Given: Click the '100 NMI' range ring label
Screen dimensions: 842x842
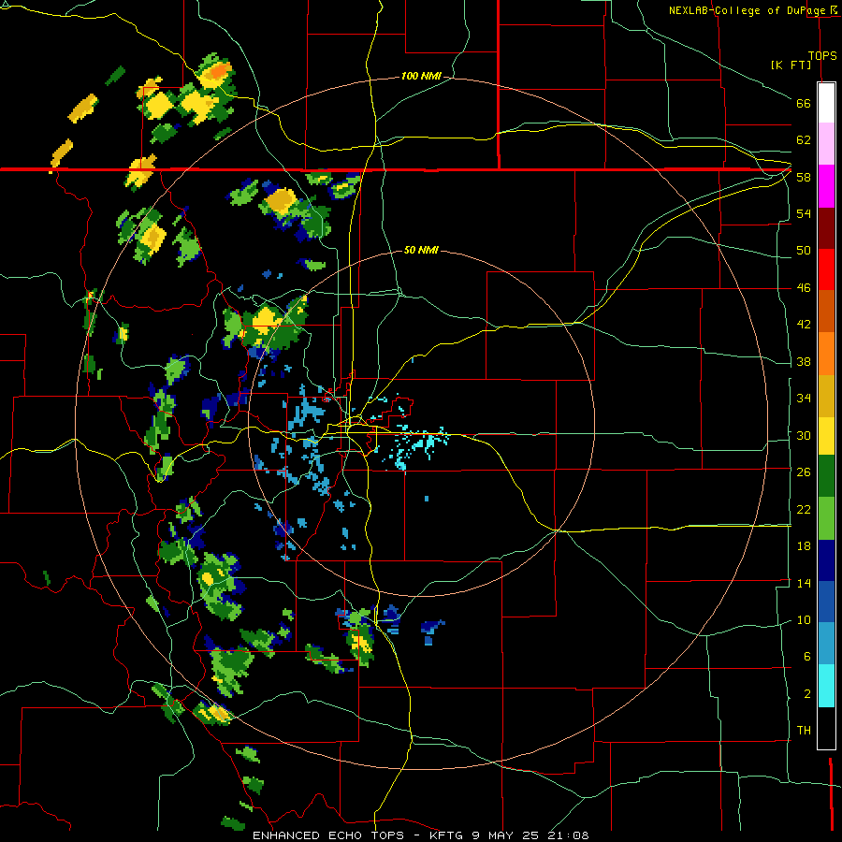Looking at the screenshot, I should tap(420, 77).
